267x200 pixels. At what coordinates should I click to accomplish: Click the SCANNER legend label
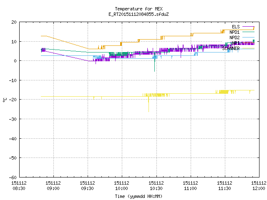click(x=231, y=48)
